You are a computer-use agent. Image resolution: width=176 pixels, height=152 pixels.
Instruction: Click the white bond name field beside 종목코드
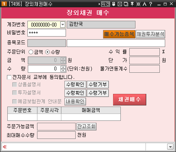pyautogui.click(x=116, y=43)
